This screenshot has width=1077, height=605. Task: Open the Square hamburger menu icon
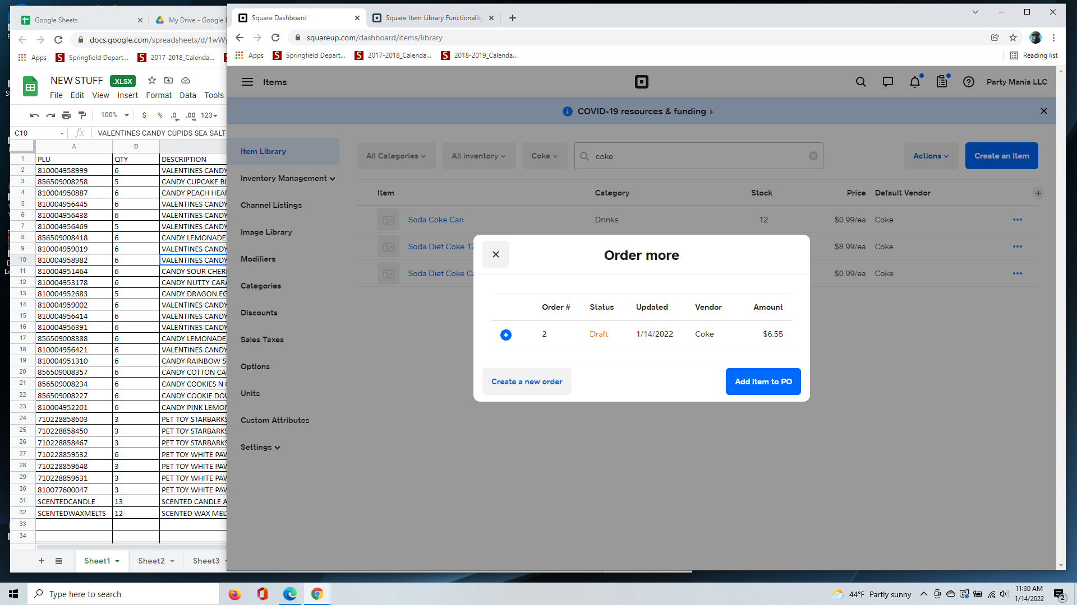pos(247,82)
